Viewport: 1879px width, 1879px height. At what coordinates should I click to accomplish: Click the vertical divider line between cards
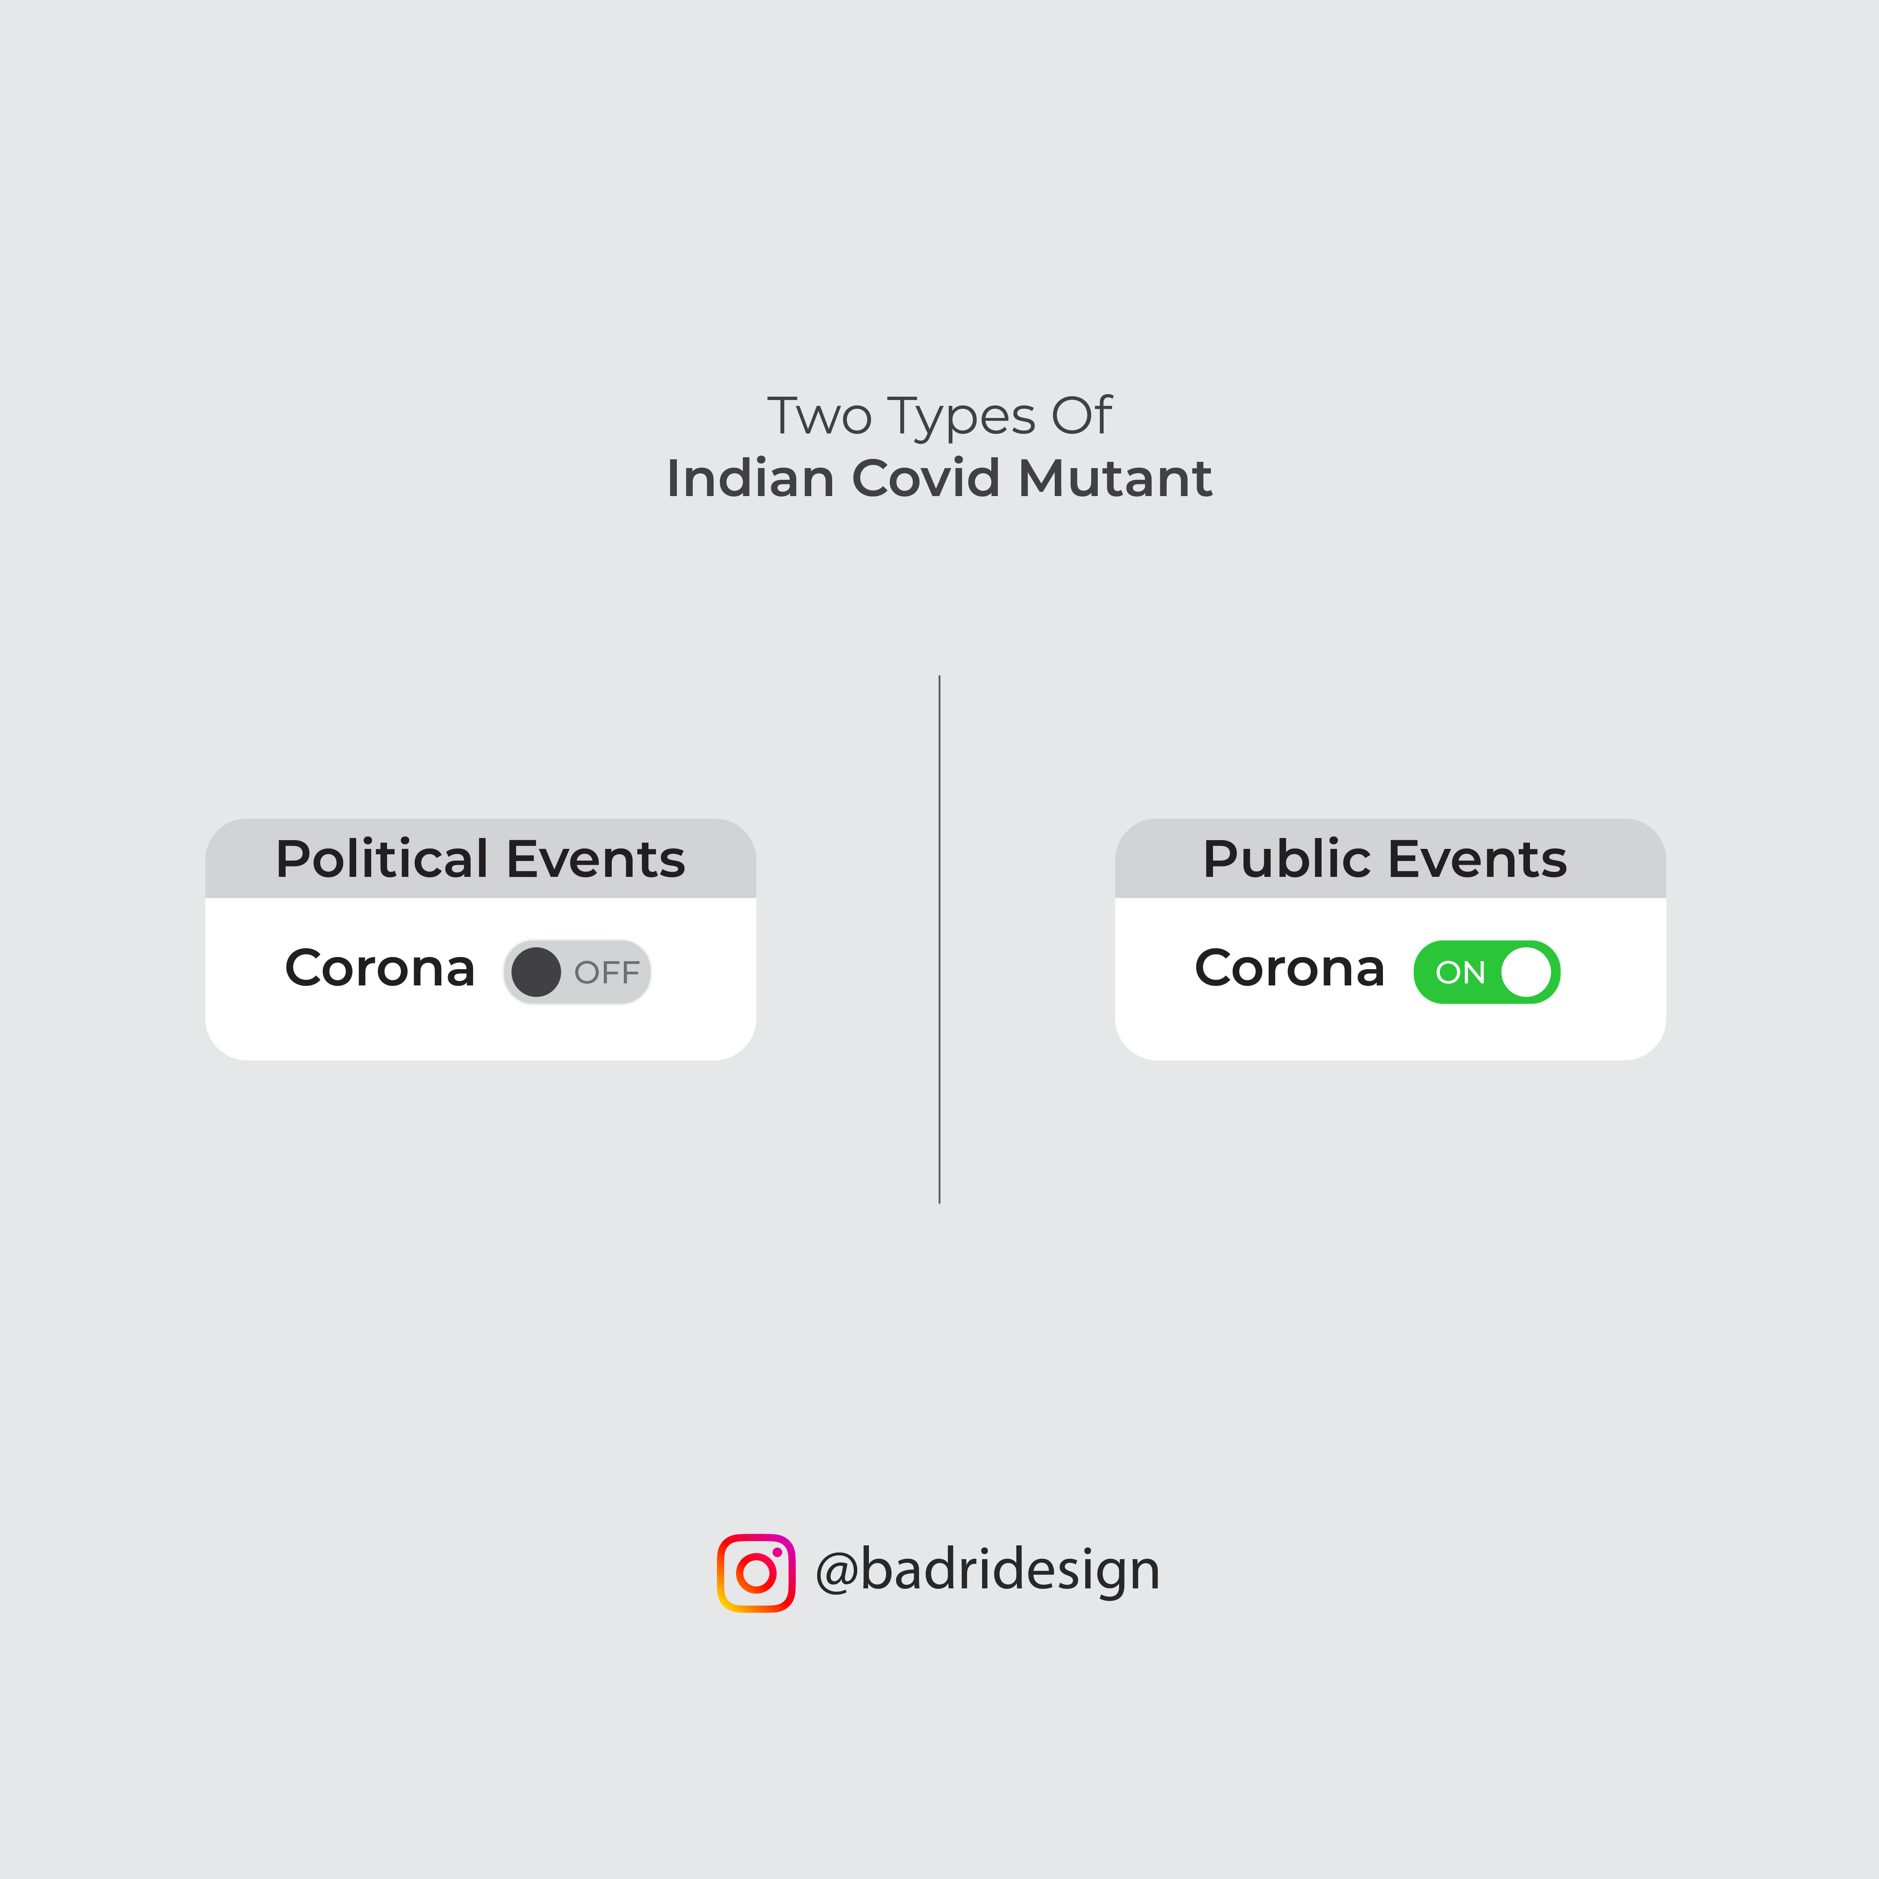pyautogui.click(x=939, y=939)
